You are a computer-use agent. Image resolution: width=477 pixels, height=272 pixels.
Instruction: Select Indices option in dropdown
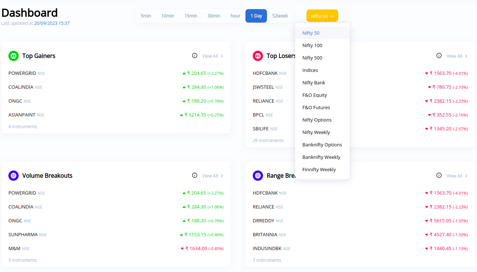[x=322, y=70]
